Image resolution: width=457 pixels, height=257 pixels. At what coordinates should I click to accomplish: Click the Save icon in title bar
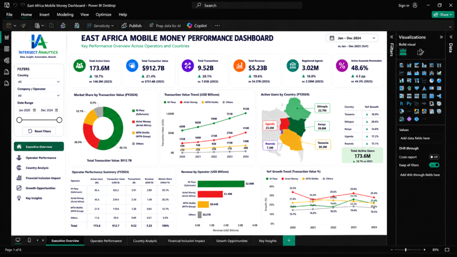7,5
